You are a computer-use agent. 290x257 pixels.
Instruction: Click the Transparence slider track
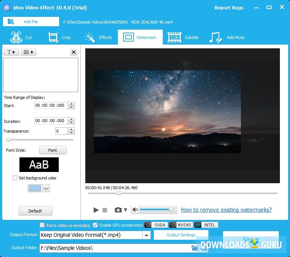(40, 140)
